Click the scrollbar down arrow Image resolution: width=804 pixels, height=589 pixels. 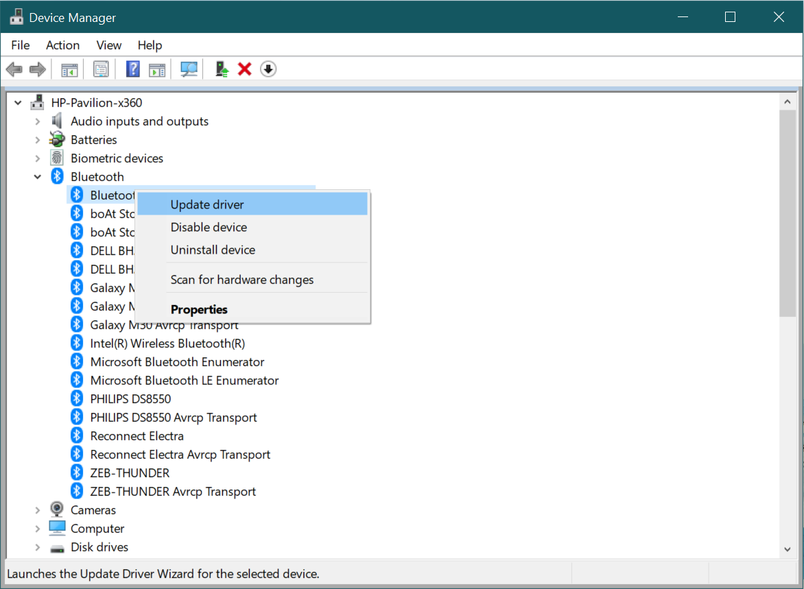click(788, 549)
